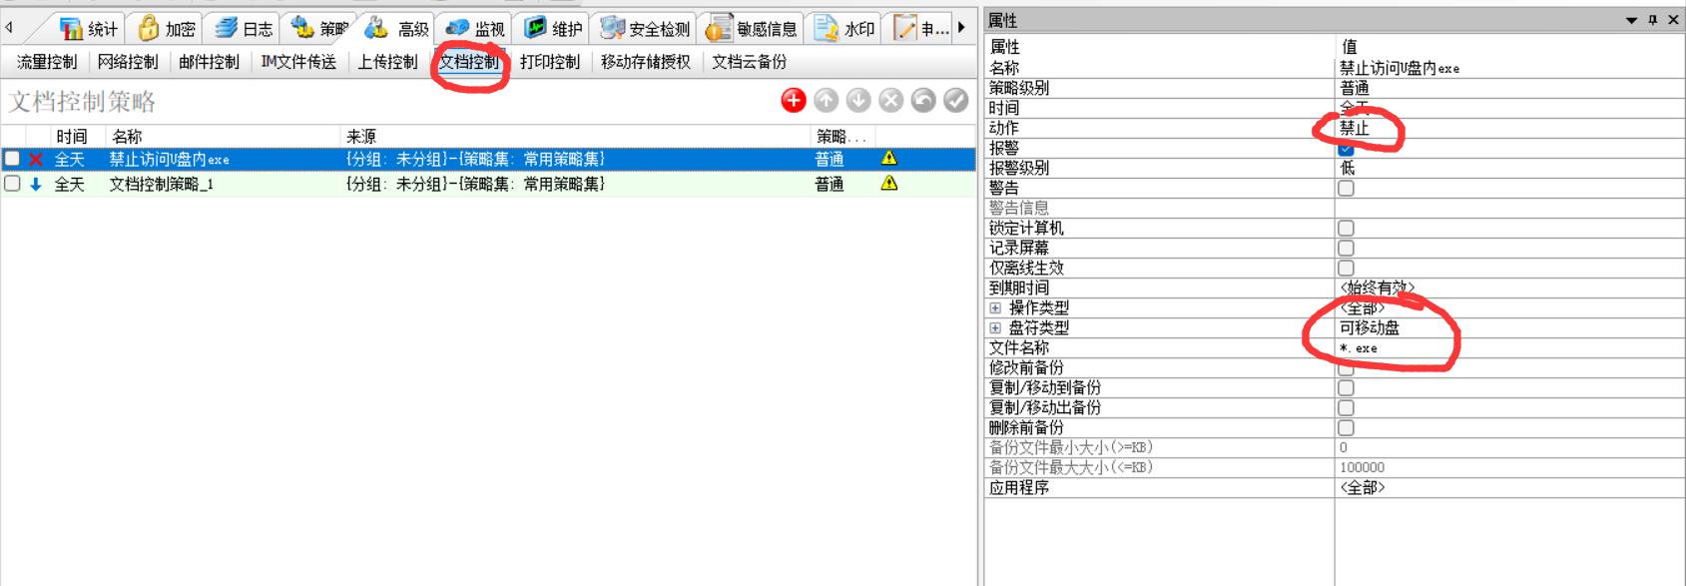Open 网络控制 sub-tab
1686x586 pixels.
[128, 62]
